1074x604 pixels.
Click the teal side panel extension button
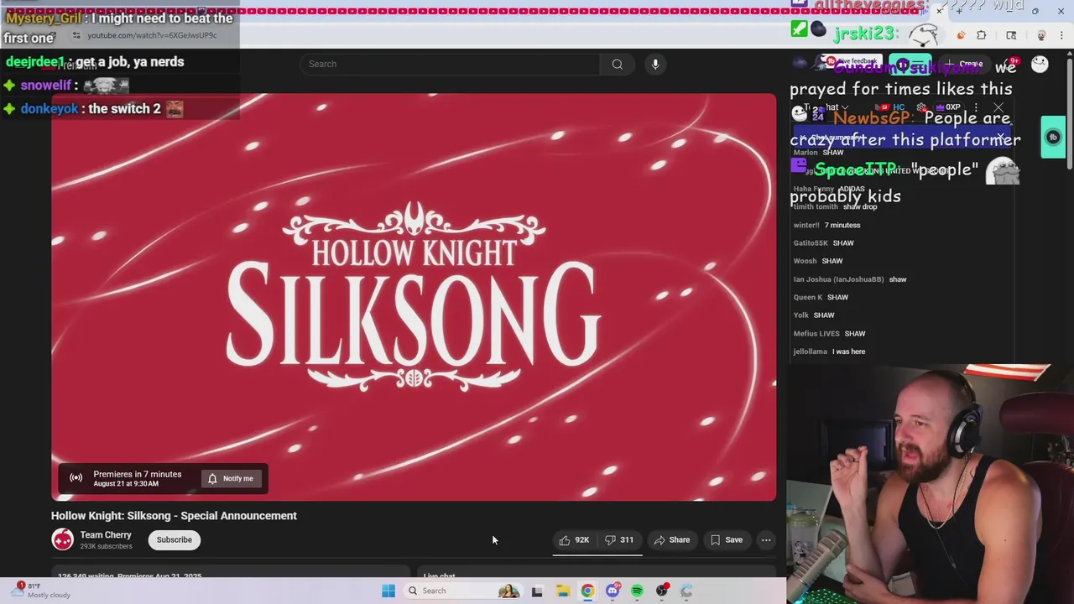[1053, 137]
